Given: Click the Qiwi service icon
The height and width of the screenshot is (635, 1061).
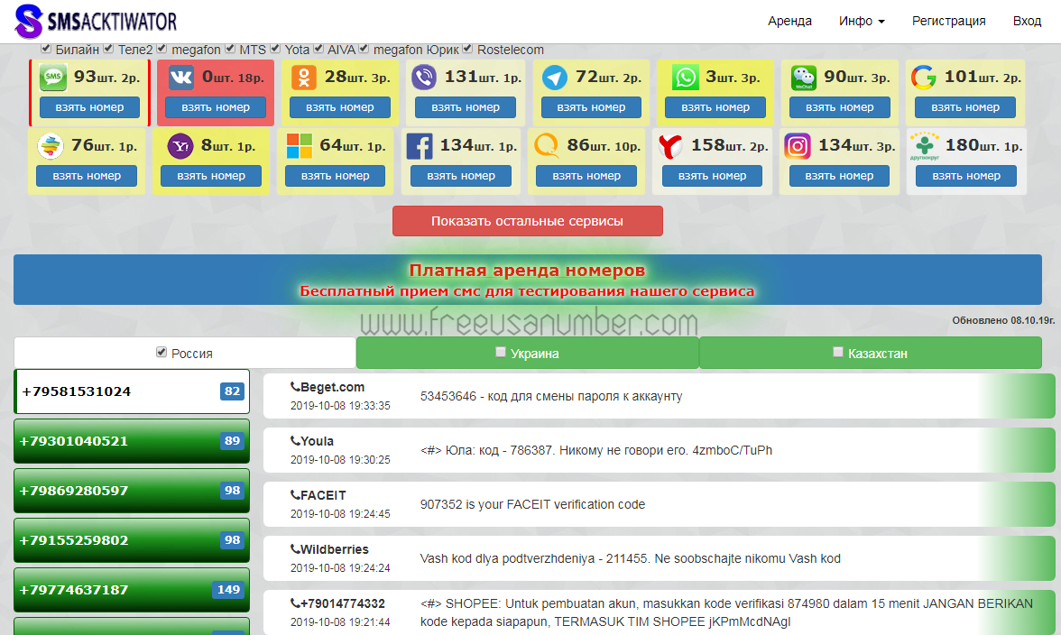Looking at the screenshot, I should click(547, 145).
